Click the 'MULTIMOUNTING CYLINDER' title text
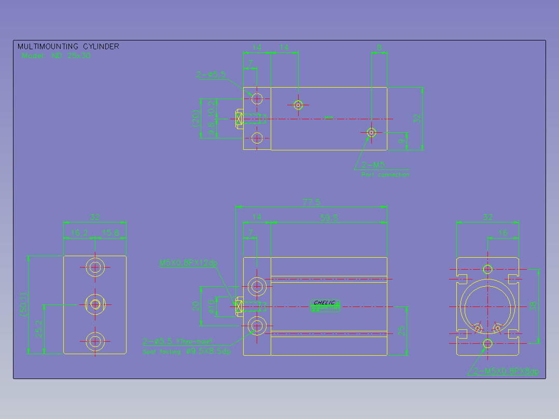The width and height of the screenshot is (559, 419). 68,46
